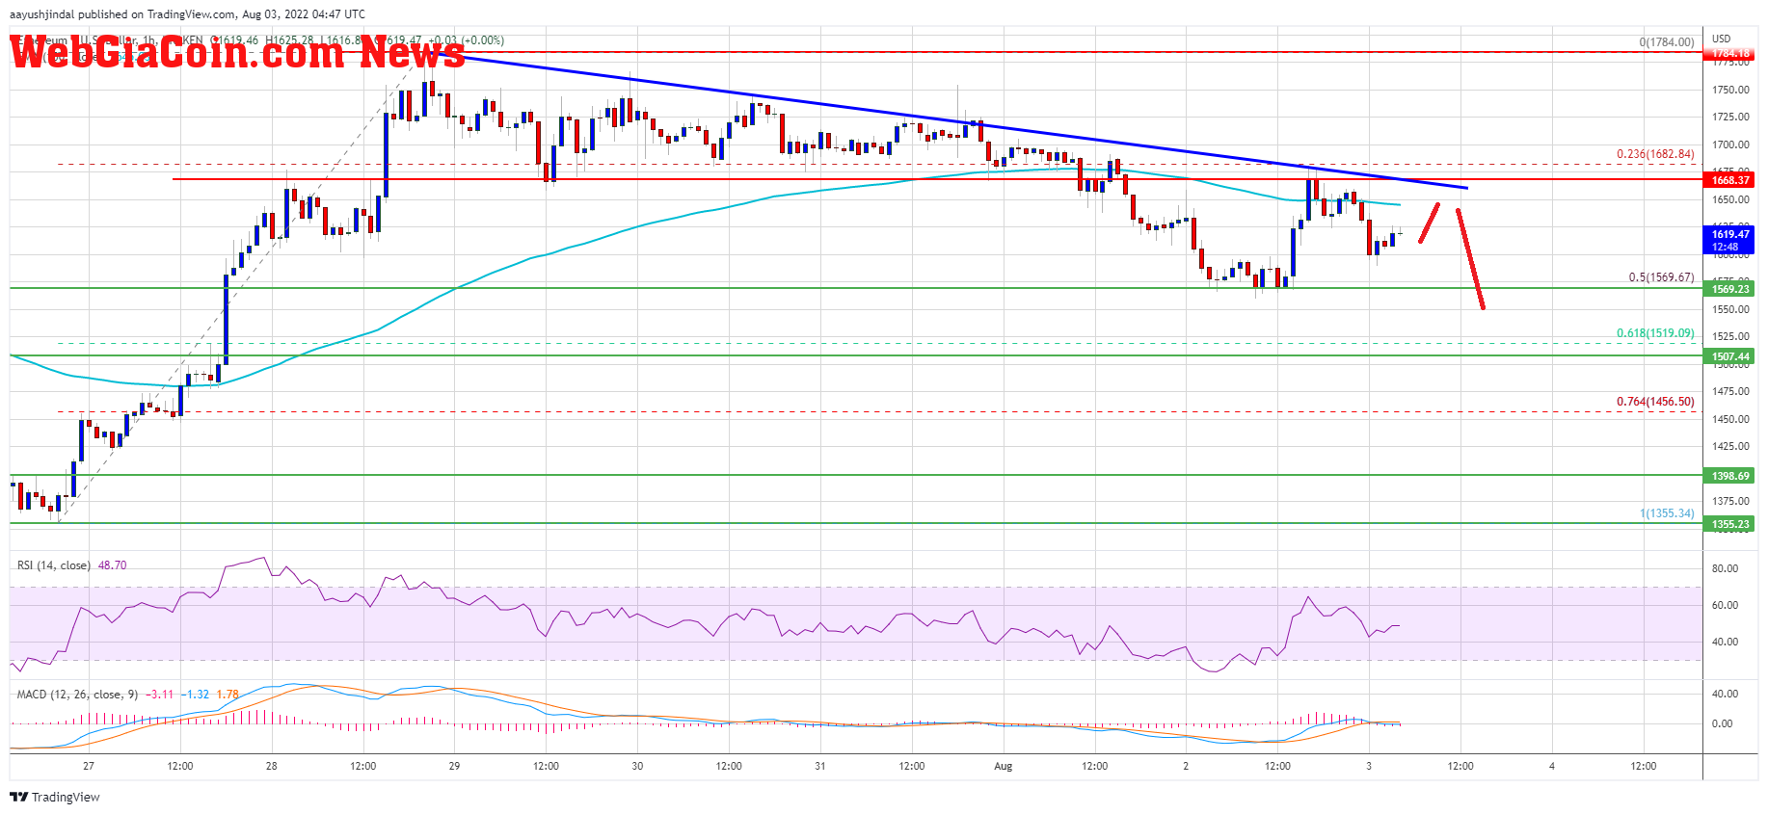
Task: Click the 1450.00 price axis tick
Action: (x=1730, y=419)
